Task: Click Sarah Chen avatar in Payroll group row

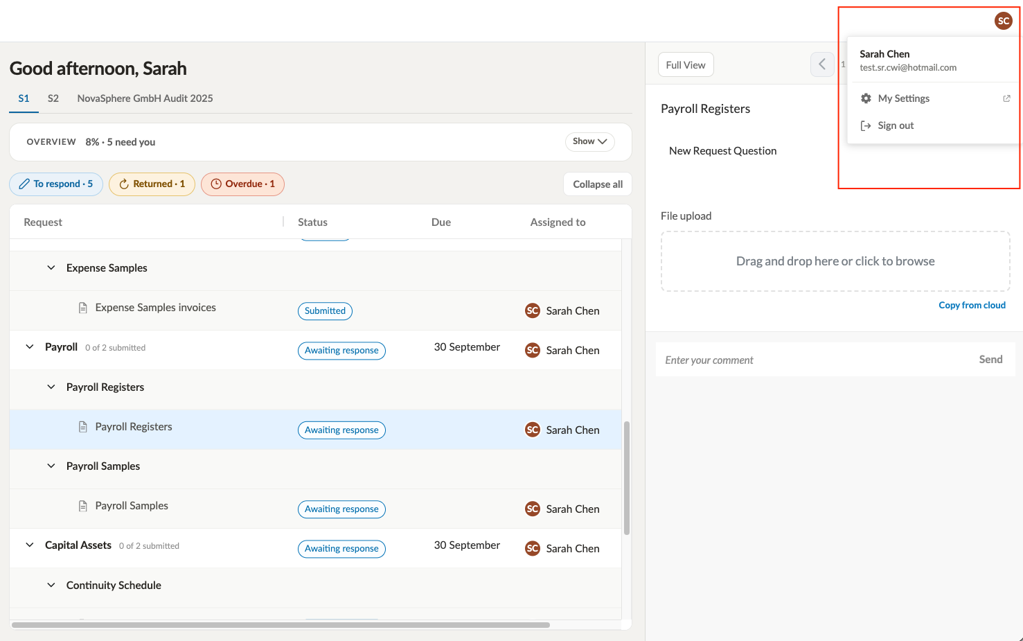Action: click(532, 350)
